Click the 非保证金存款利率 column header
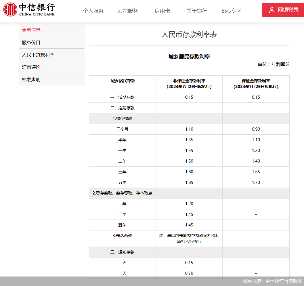This screenshot has width=304, height=286. tap(189, 84)
